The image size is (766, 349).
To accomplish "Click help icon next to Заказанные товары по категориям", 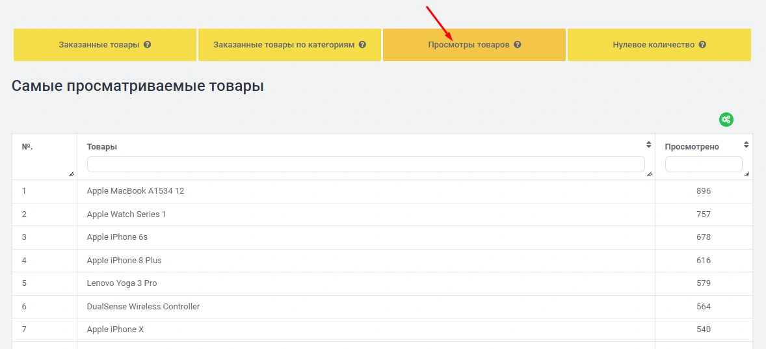I will click(362, 45).
